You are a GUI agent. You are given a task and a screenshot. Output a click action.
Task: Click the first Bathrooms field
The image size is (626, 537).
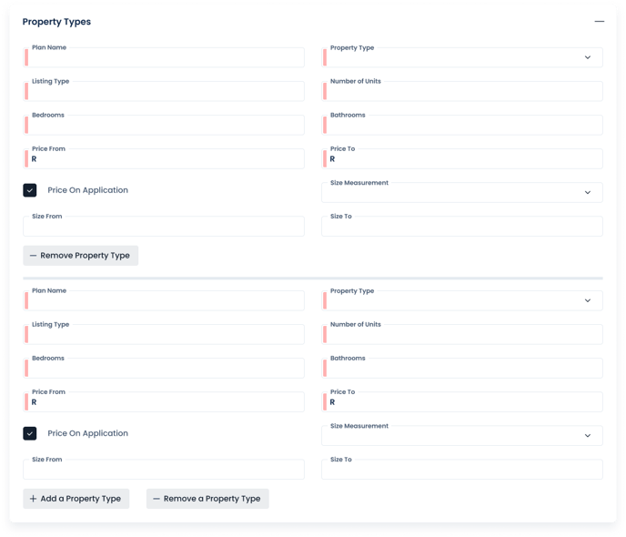(x=461, y=126)
